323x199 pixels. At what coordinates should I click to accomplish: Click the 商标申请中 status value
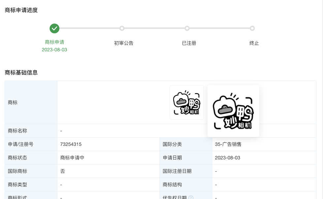tap(72, 158)
